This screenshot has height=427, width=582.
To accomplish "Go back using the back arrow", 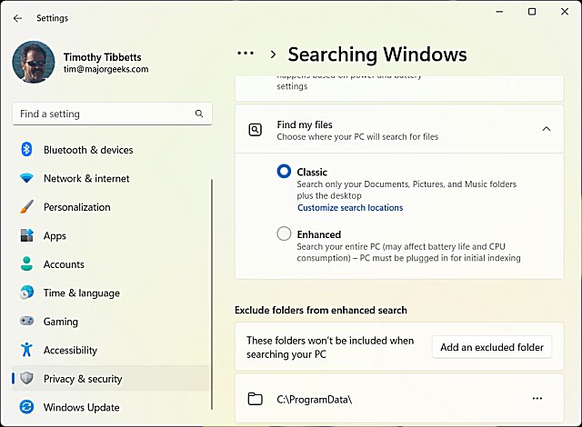I will tap(18, 17).
